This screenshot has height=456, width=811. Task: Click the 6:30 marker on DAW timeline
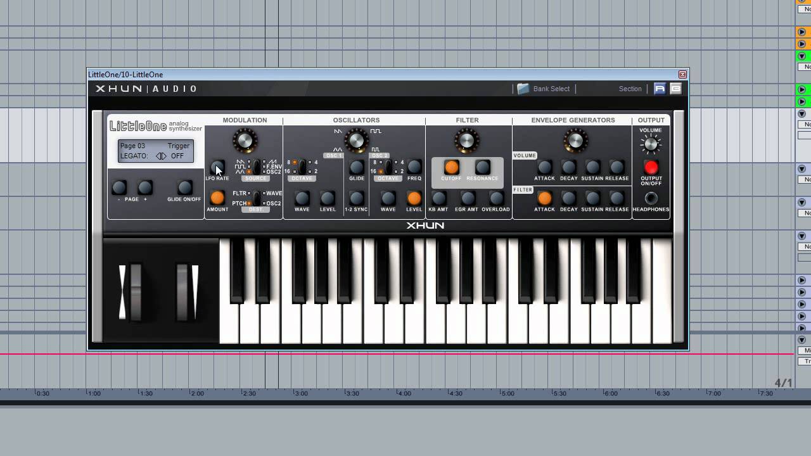(x=662, y=393)
